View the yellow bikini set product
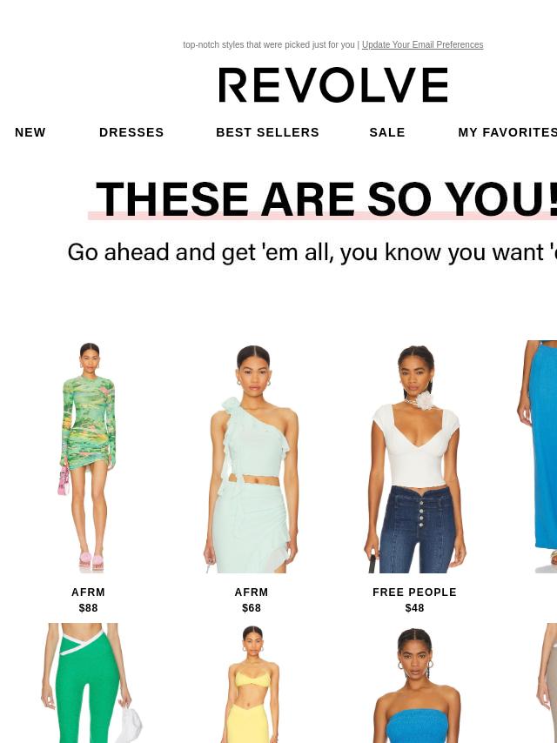Screen dimensions: 557x743 pyautogui.click(x=252, y=683)
